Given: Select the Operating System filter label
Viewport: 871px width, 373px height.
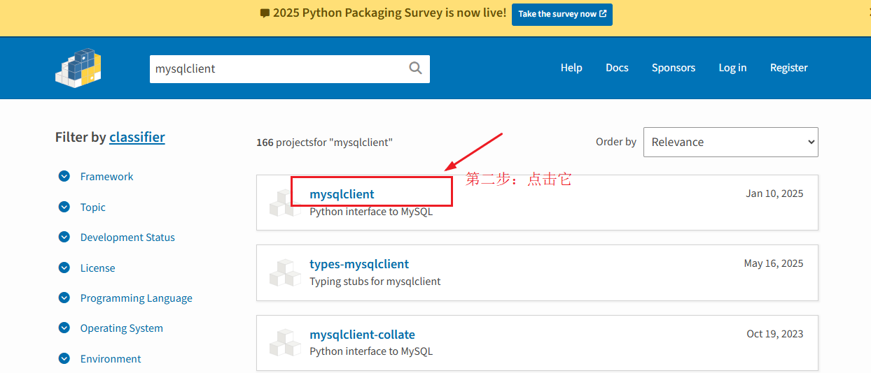Looking at the screenshot, I should pos(122,328).
